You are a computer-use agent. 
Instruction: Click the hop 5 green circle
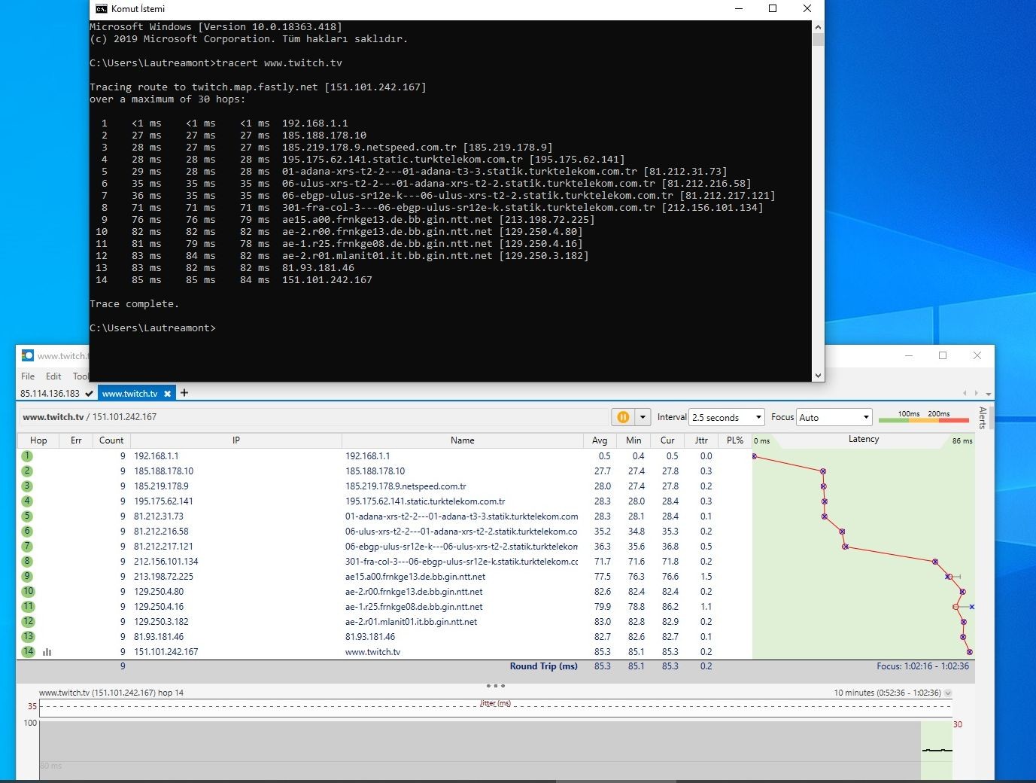click(27, 516)
